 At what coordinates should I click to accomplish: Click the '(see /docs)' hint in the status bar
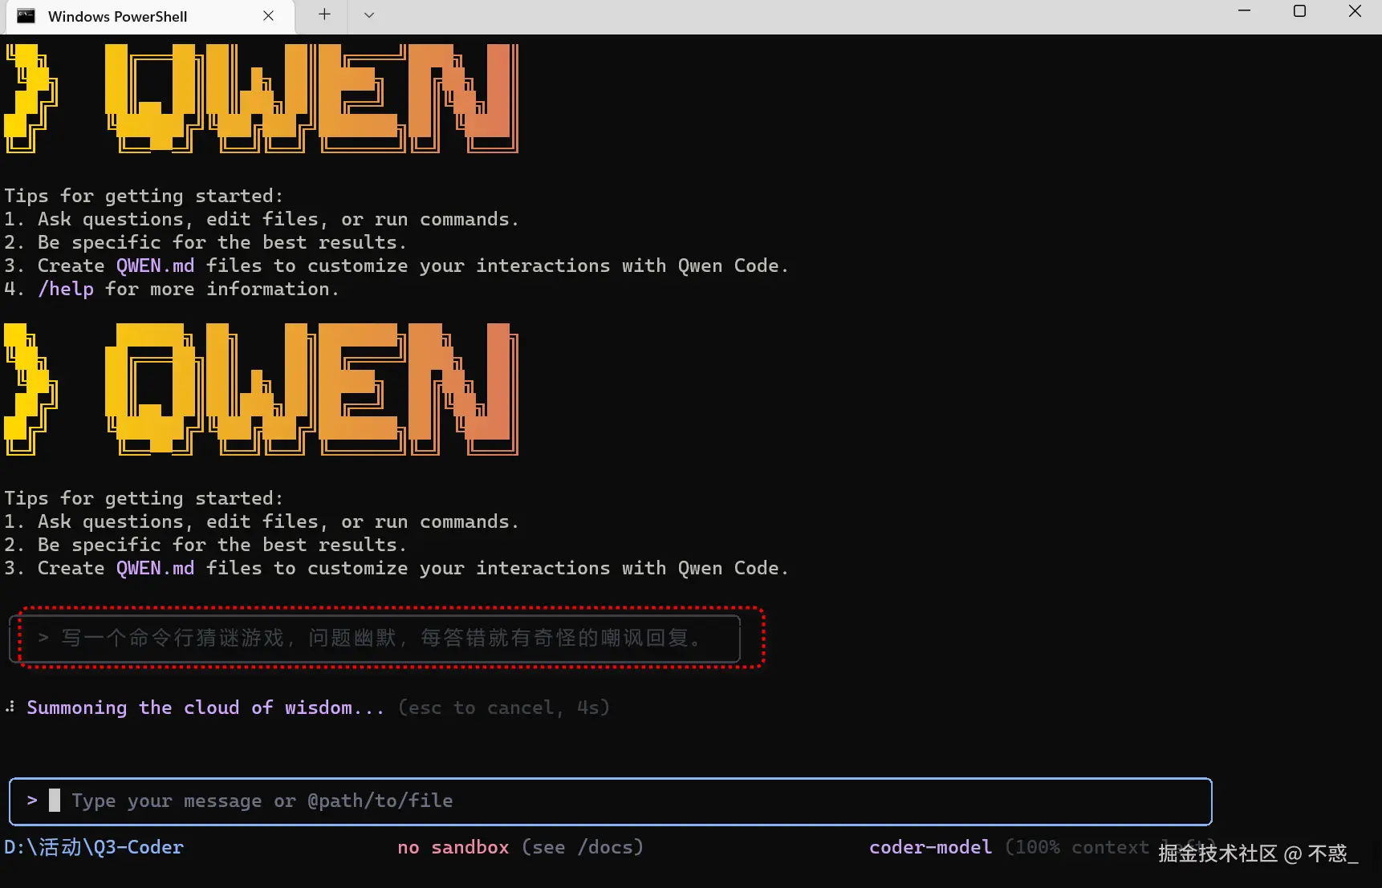click(583, 847)
